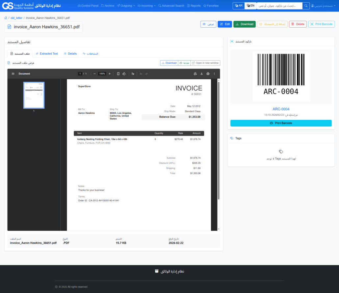The height and width of the screenshot is (293, 339).
Task: Open the Details tab
Action: click(70, 53)
